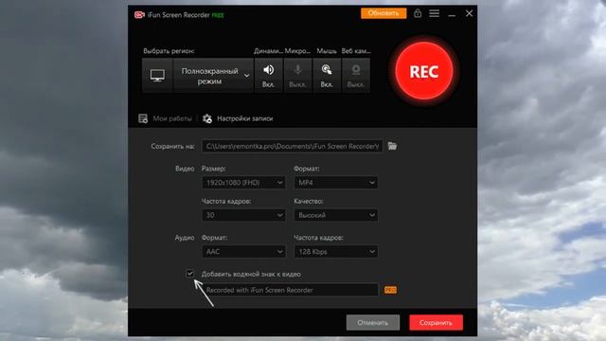Open the MP4 video format dropdown
The image size is (606, 341).
pos(335,183)
